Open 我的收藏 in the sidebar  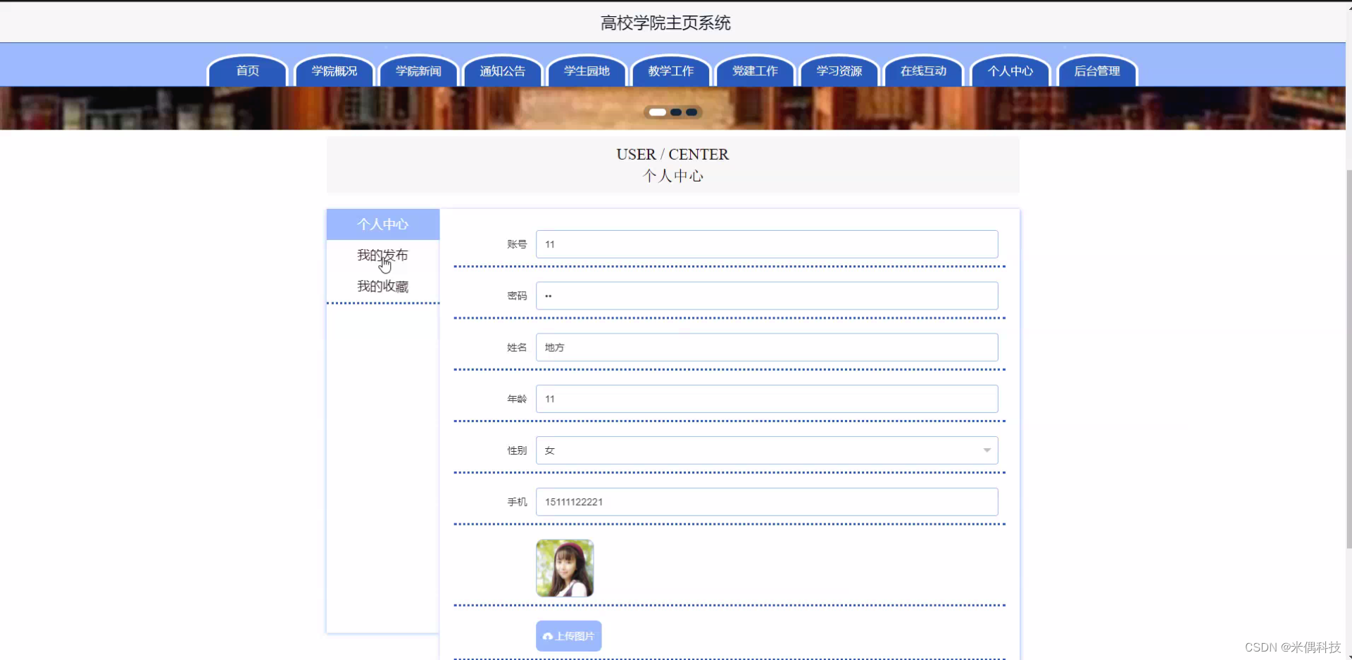pos(382,286)
